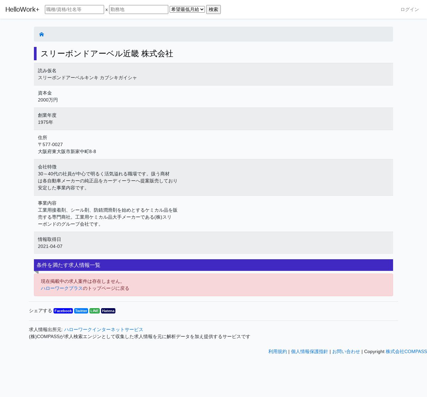Open the ログイン login link
Viewport: 427px width, 397px height.
[x=410, y=9]
